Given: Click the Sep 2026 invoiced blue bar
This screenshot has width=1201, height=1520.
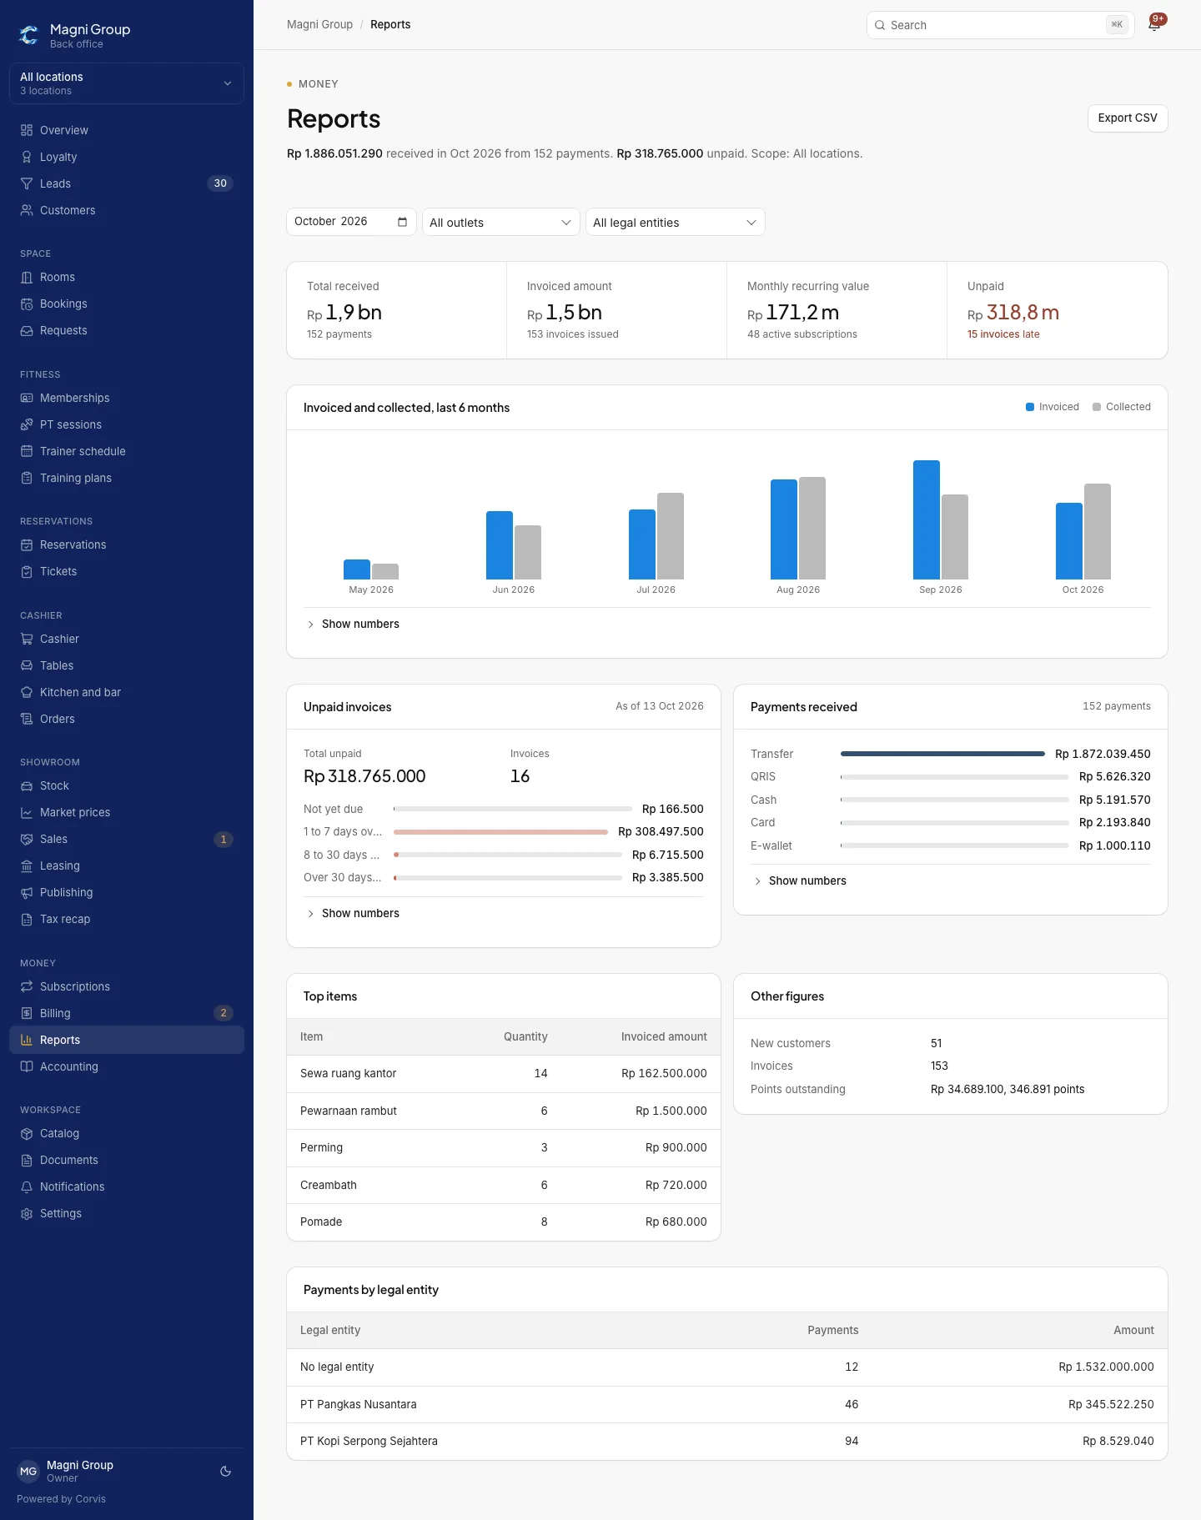Looking at the screenshot, I should (x=927, y=519).
